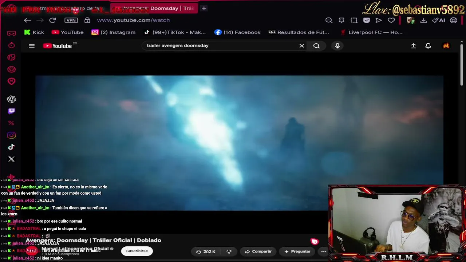Open the Twitch panel in the sidebar
Image resolution: width=466 pixels, height=262 pixels.
(12, 111)
